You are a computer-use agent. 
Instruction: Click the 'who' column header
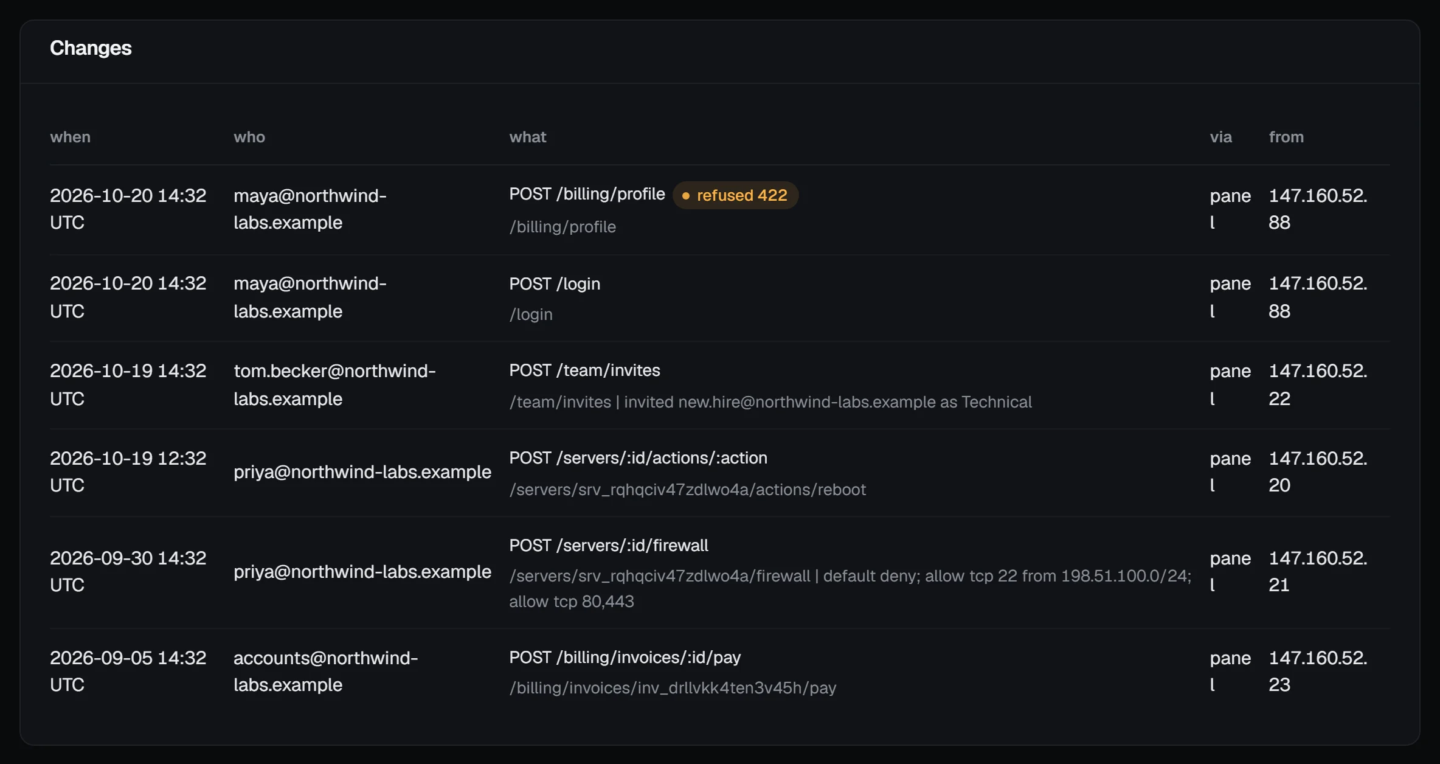tap(249, 137)
